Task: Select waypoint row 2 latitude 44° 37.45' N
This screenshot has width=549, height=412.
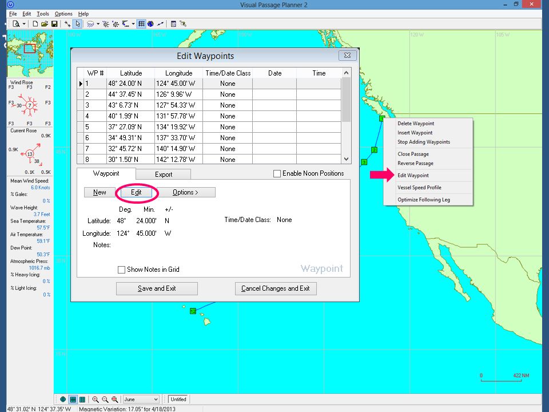Action: (130, 94)
